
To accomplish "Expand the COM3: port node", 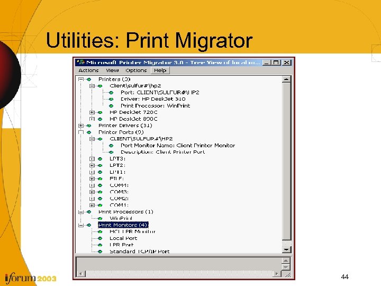I will 92,192.
